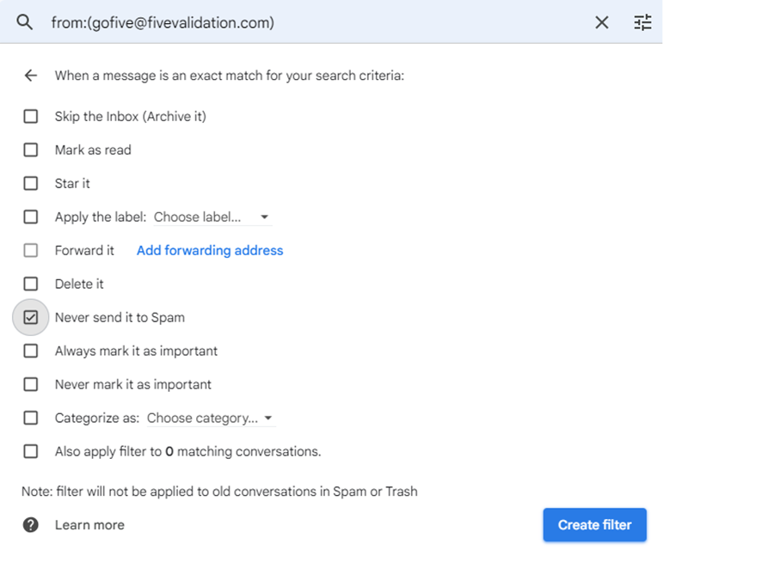Viewport: 762px width, 562px height.
Task: Check the Mark as read box
Action: [31, 150]
